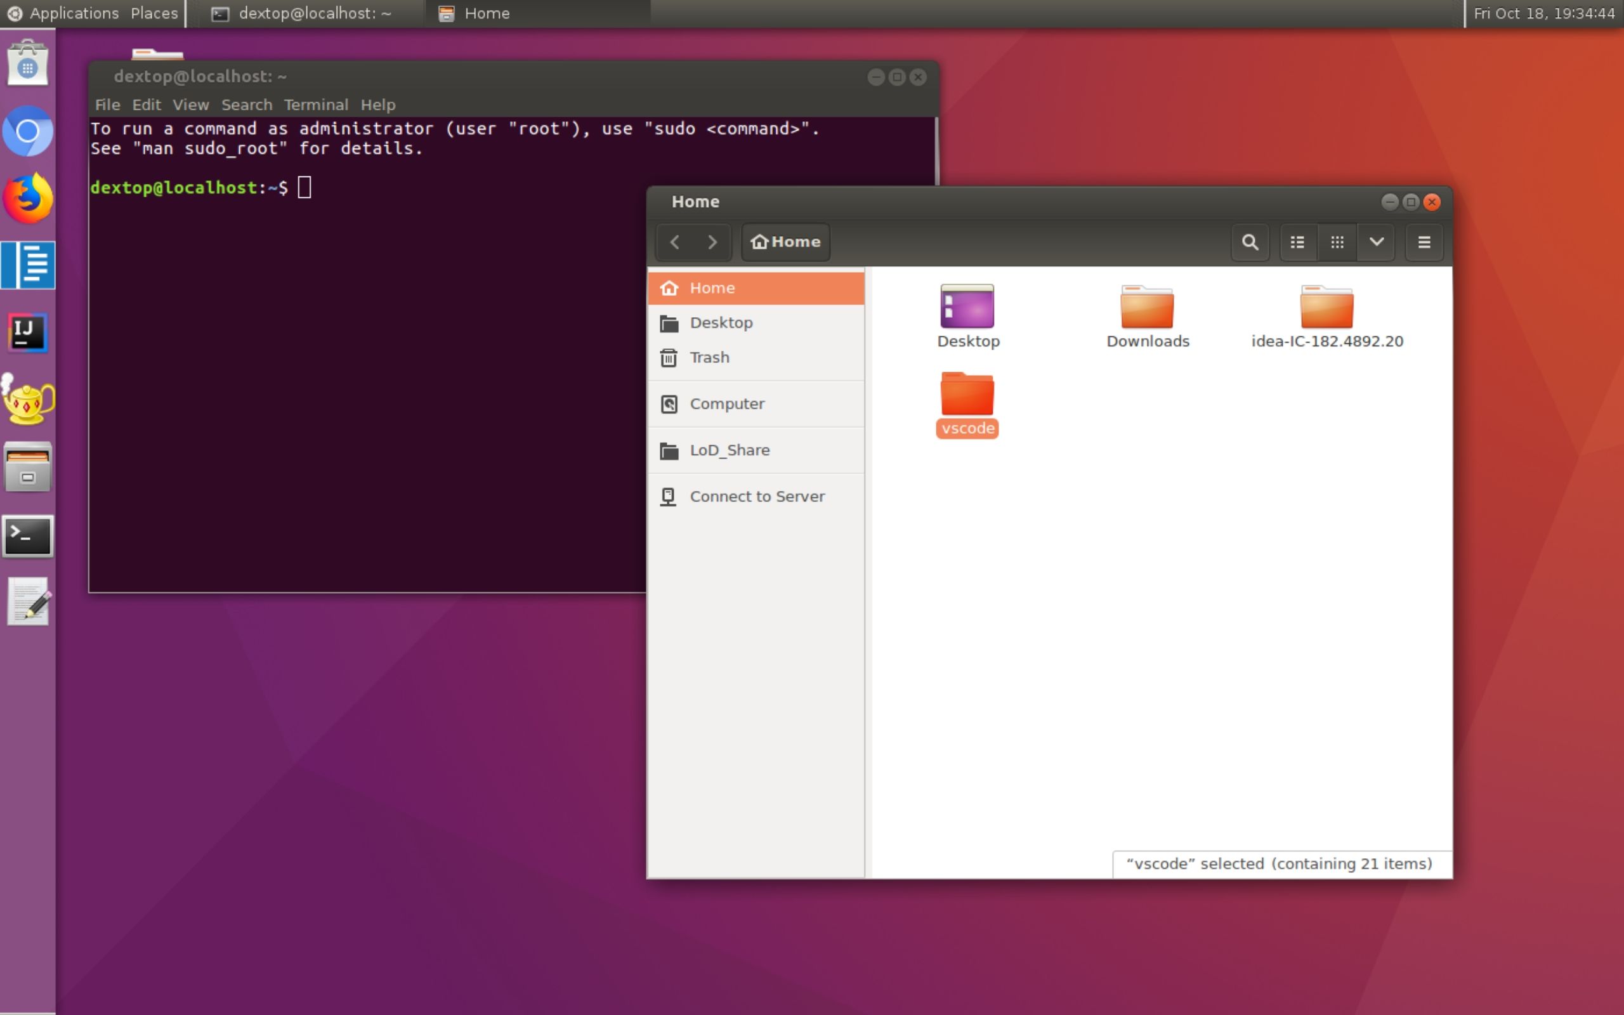Activate the search icon in the Home window
The height and width of the screenshot is (1015, 1624).
pyautogui.click(x=1250, y=242)
